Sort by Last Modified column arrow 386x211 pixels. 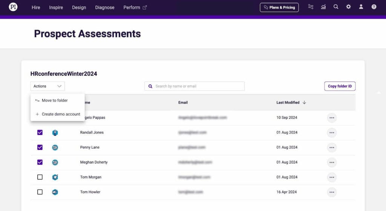click(x=304, y=102)
